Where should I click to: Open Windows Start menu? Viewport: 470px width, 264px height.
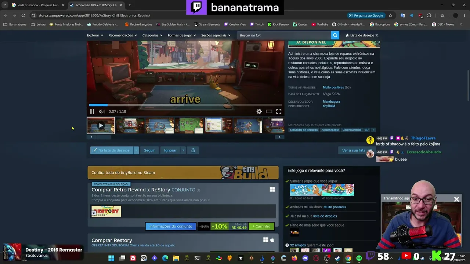coord(111,258)
